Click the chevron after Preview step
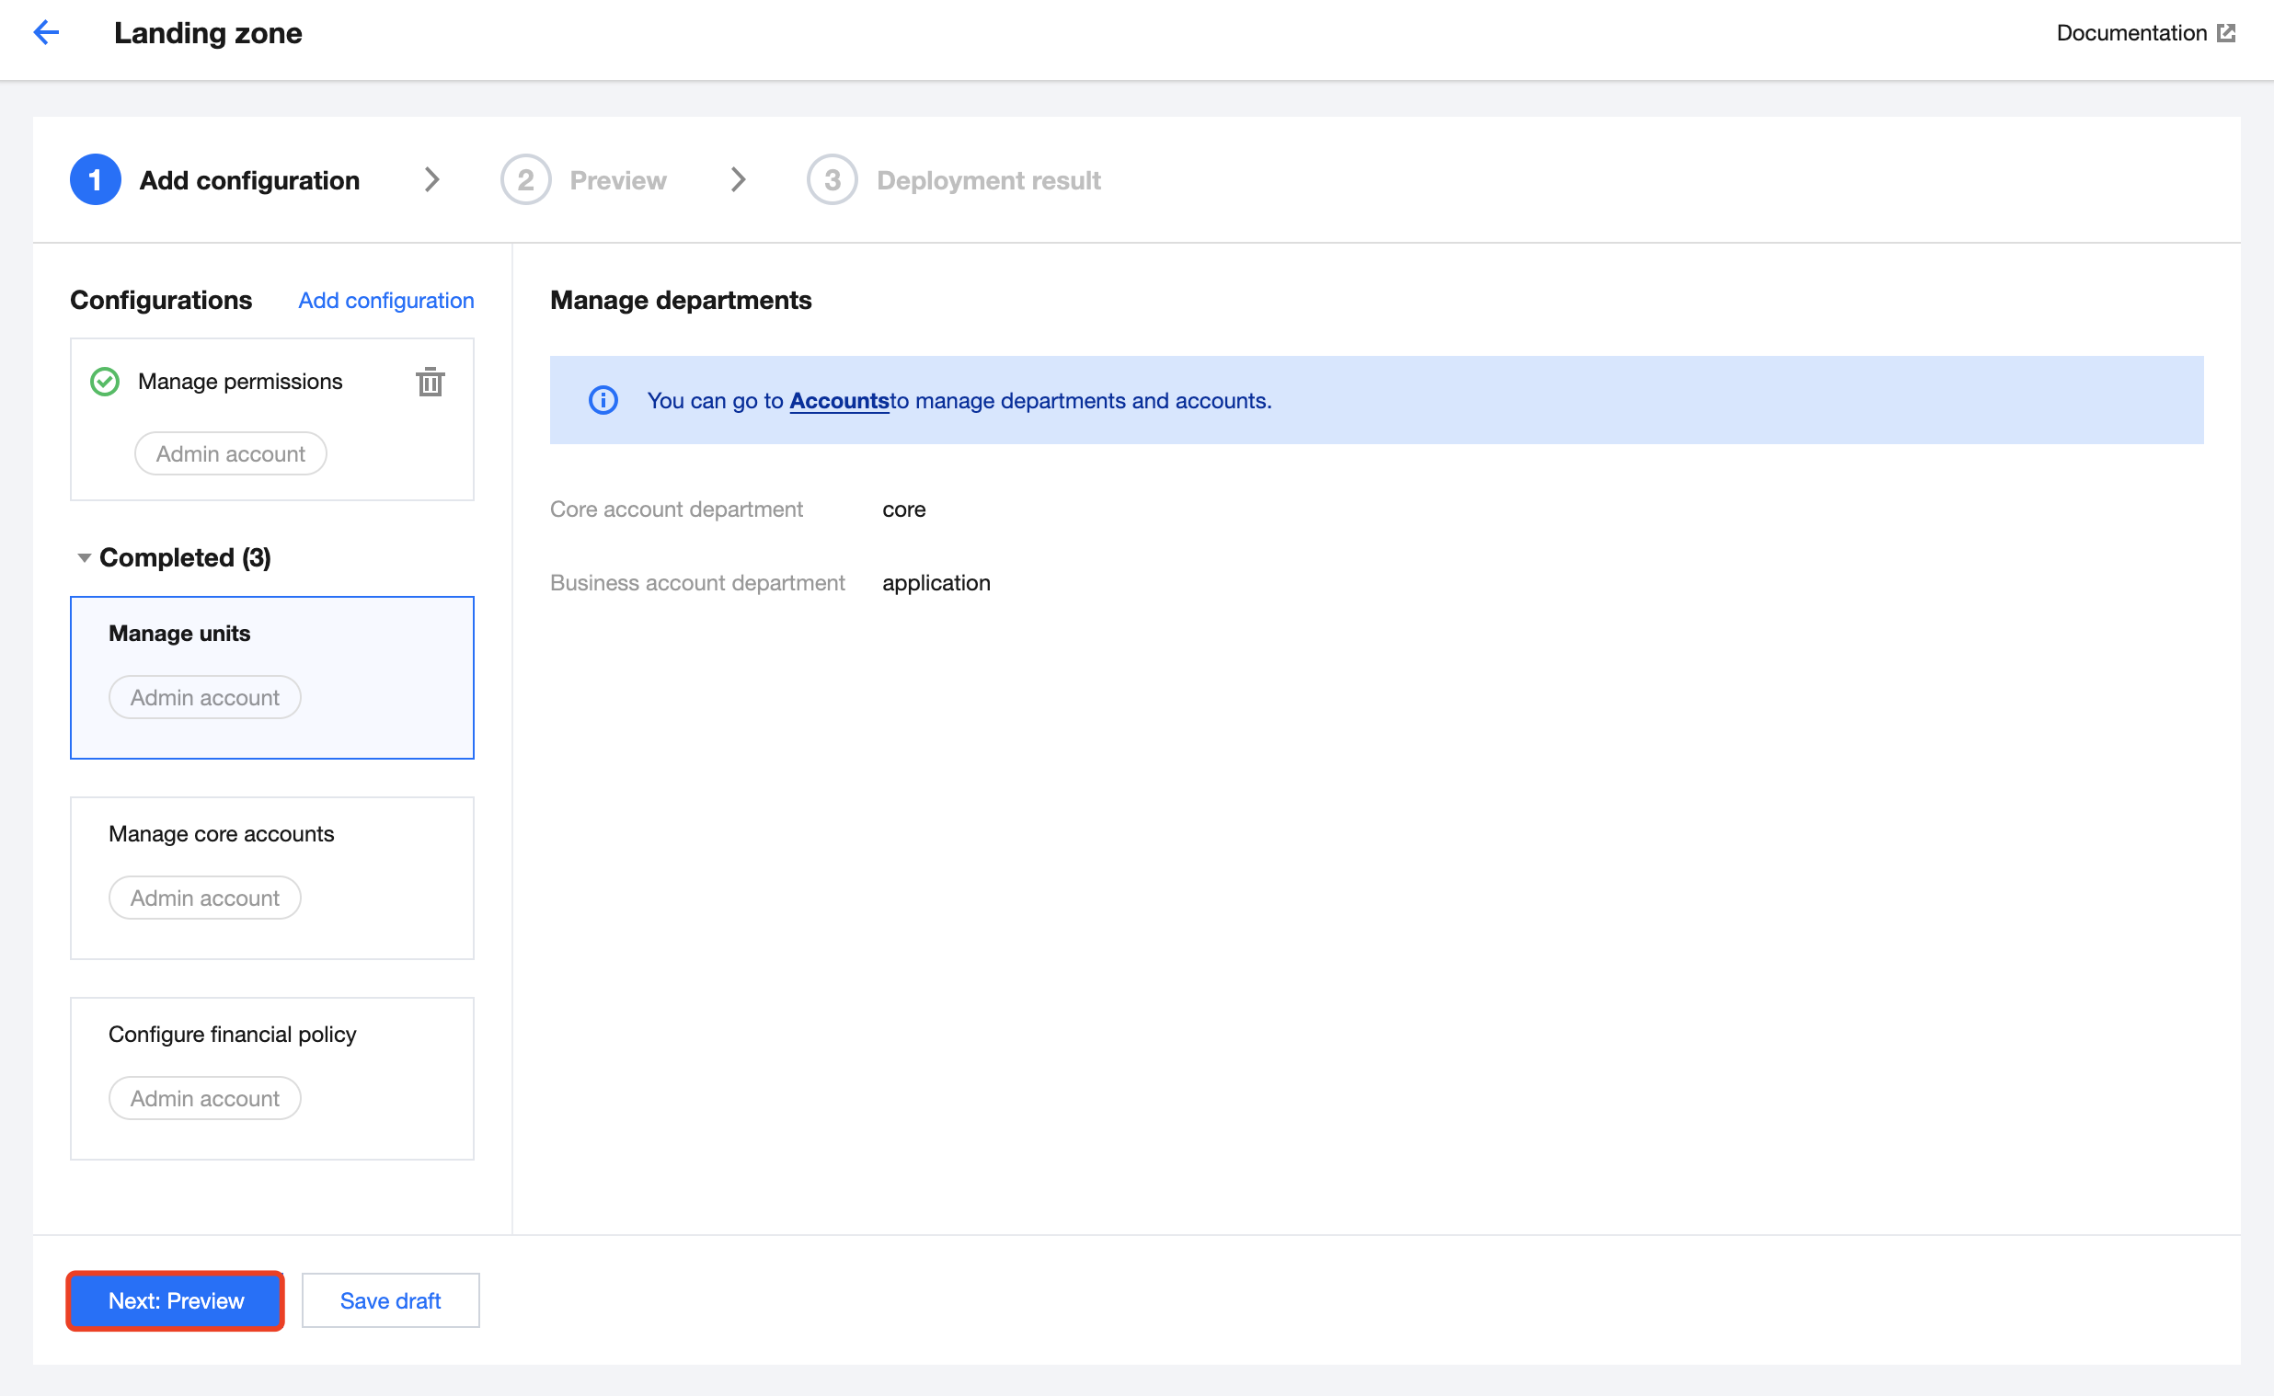This screenshot has width=2274, height=1396. [738, 180]
